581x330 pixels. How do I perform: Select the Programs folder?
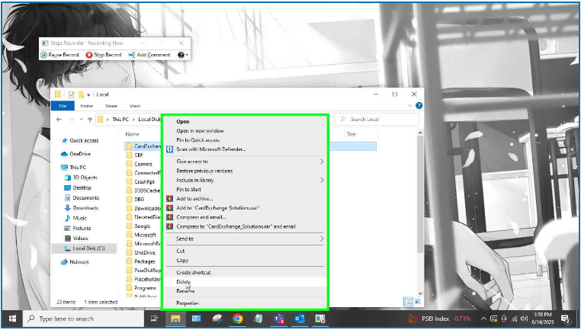pyautogui.click(x=141, y=288)
